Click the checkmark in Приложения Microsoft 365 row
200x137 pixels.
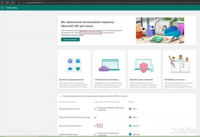point(95,109)
